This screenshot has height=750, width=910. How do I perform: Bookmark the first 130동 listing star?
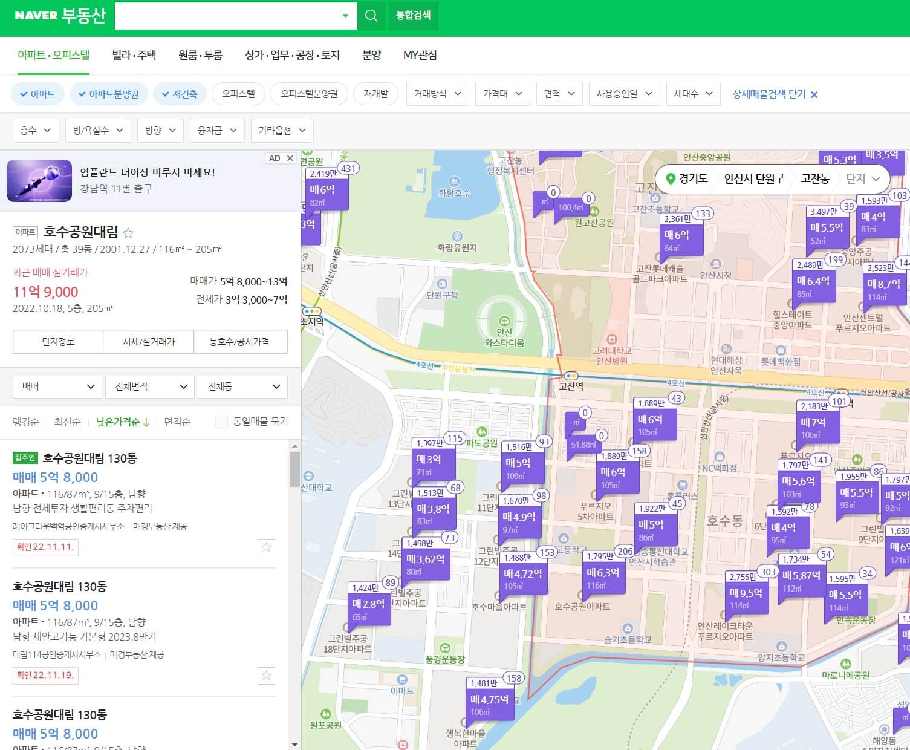click(266, 547)
